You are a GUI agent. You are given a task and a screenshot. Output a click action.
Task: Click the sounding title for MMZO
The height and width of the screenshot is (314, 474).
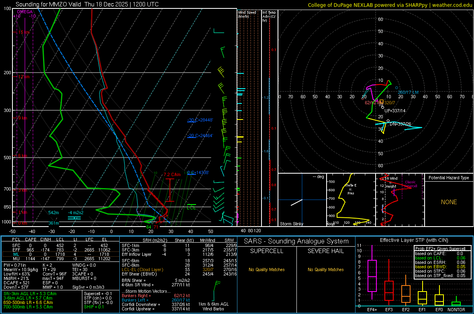[x=87, y=4]
